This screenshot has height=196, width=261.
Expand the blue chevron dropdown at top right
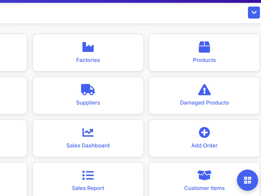click(254, 13)
